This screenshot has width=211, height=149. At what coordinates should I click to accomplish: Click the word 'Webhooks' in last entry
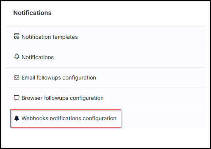pos(35,118)
